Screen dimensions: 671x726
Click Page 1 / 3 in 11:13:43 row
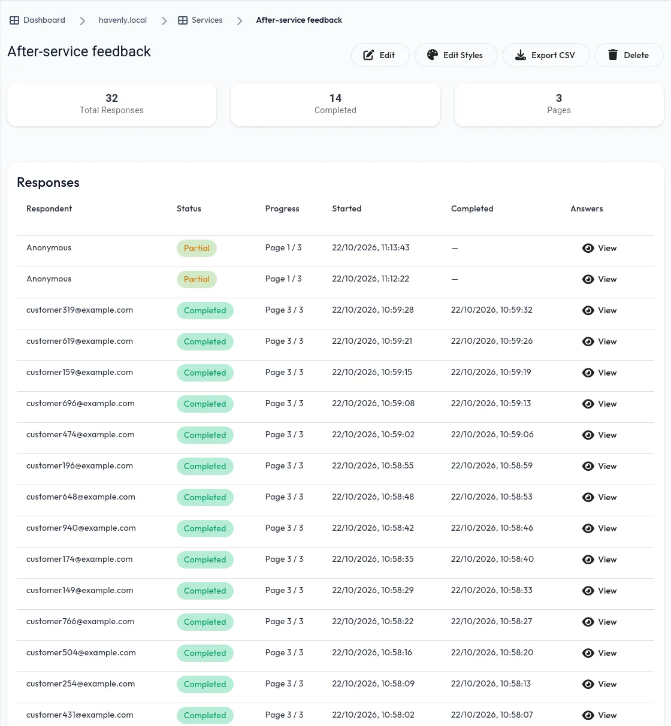pyautogui.click(x=283, y=248)
